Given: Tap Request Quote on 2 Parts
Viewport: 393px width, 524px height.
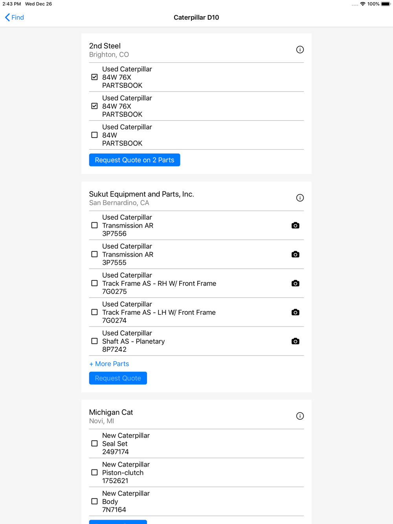Looking at the screenshot, I should pyautogui.click(x=134, y=160).
